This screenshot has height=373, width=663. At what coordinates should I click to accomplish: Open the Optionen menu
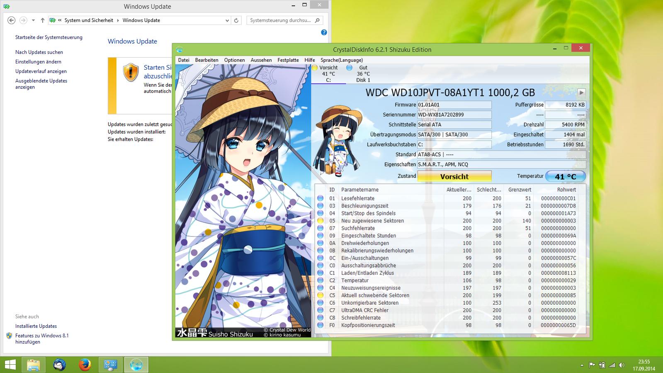click(x=234, y=60)
